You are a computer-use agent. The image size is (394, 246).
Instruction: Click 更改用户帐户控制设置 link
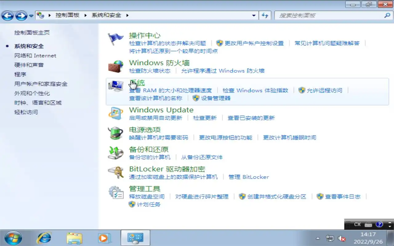(x=254, y=43)
